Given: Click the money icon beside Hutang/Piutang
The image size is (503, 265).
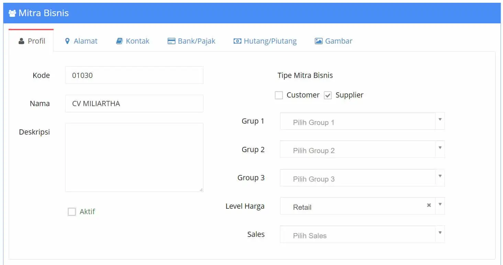Looking at the screenshot, I should point(237,41).
